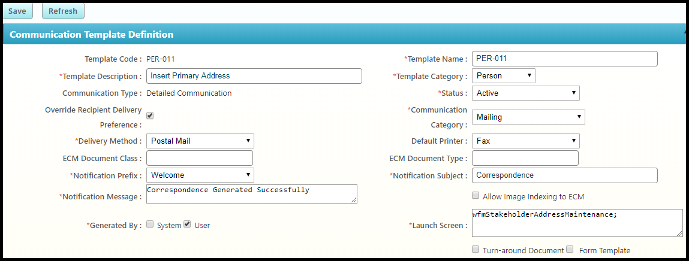Click the Save button
689x261 pixels.
[17, 11]
